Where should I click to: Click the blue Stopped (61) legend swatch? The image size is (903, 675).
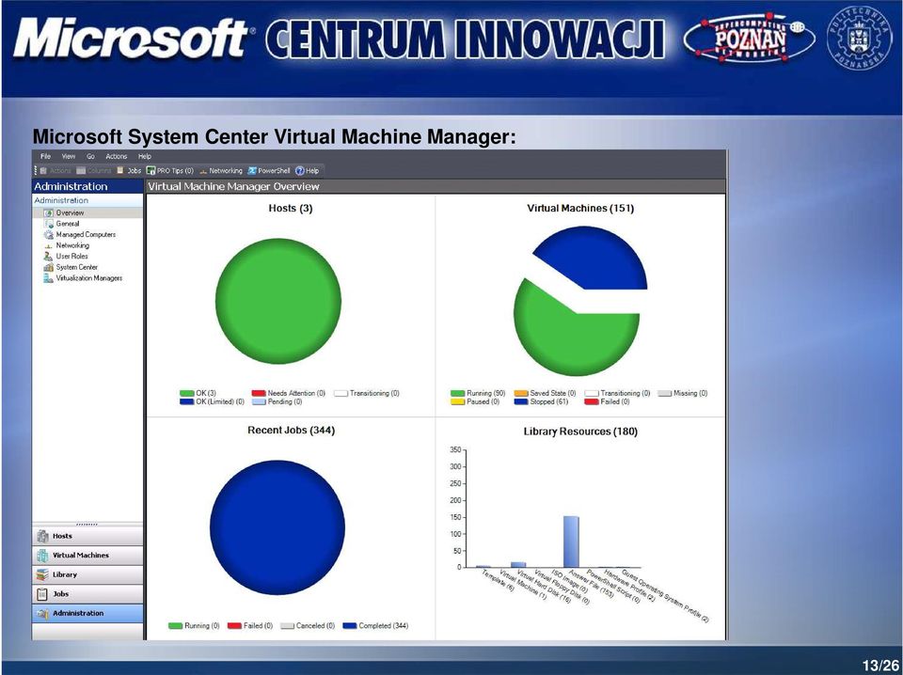tap(521, 402)
